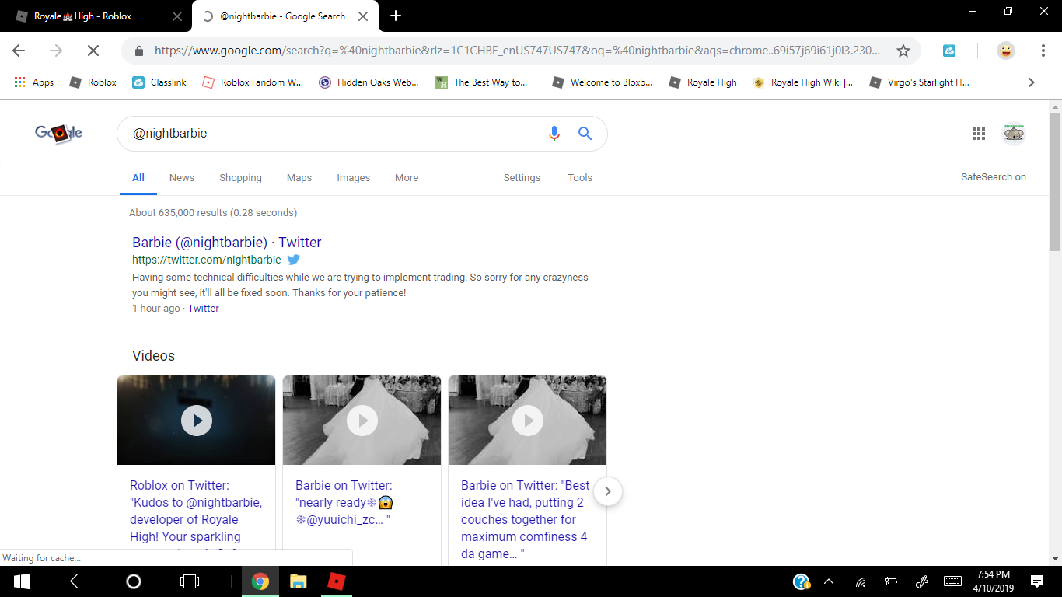Click the taskbar back arrow
1062x597 pixels.
77,581
